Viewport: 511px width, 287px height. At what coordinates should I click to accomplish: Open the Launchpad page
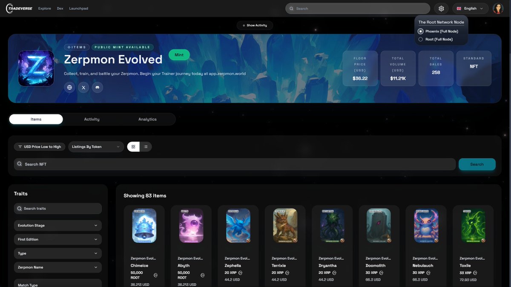78,9
